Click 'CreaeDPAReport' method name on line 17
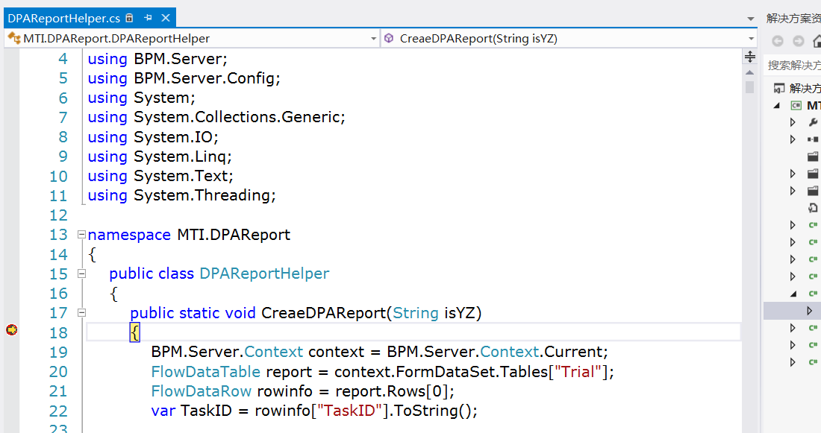This screenshot has width=821, height=433. tap(324, 313)
